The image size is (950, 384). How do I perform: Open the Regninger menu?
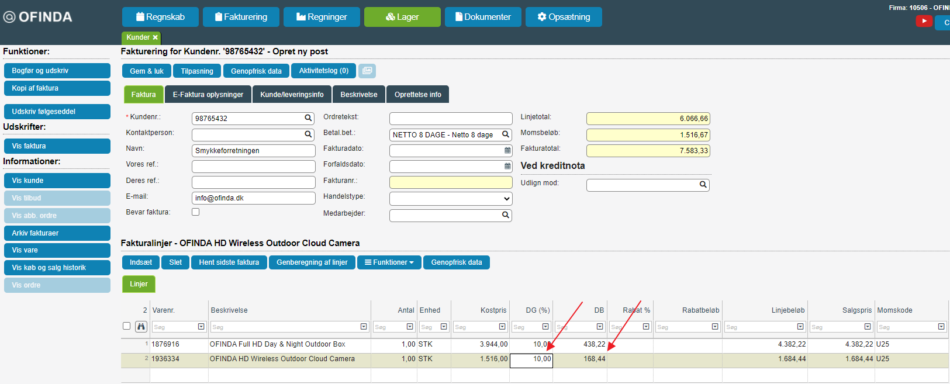(x=322, y=17)
